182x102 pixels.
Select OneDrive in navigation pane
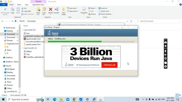[9, 58]
